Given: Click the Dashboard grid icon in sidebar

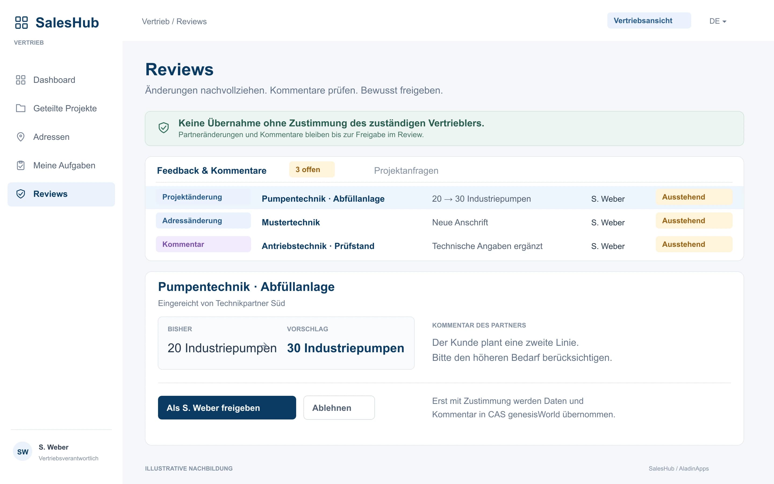Looking at the screenshot, I should click(21, 80).
